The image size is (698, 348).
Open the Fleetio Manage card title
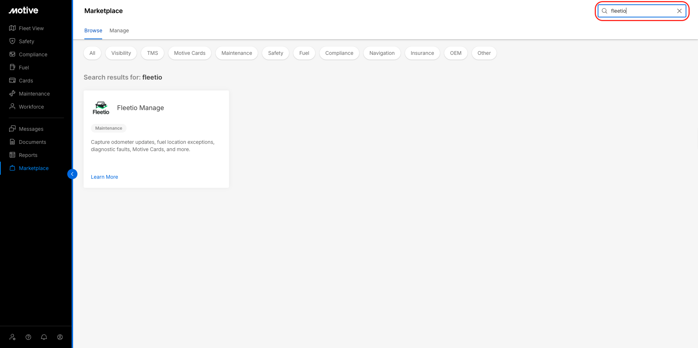click(140, 108)
